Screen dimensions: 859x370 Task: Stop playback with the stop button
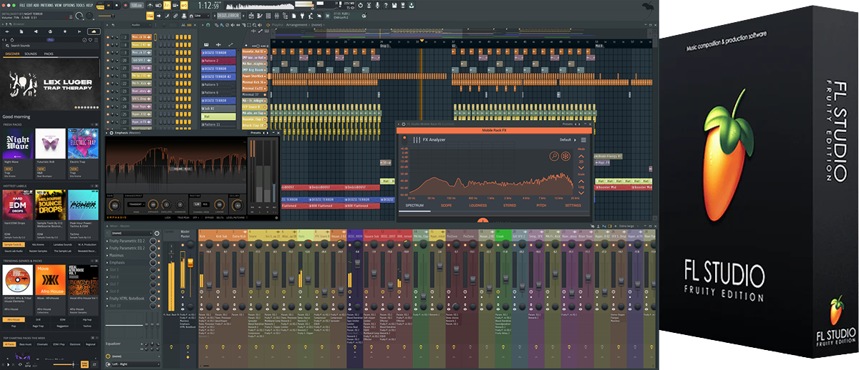coord(117,5)
